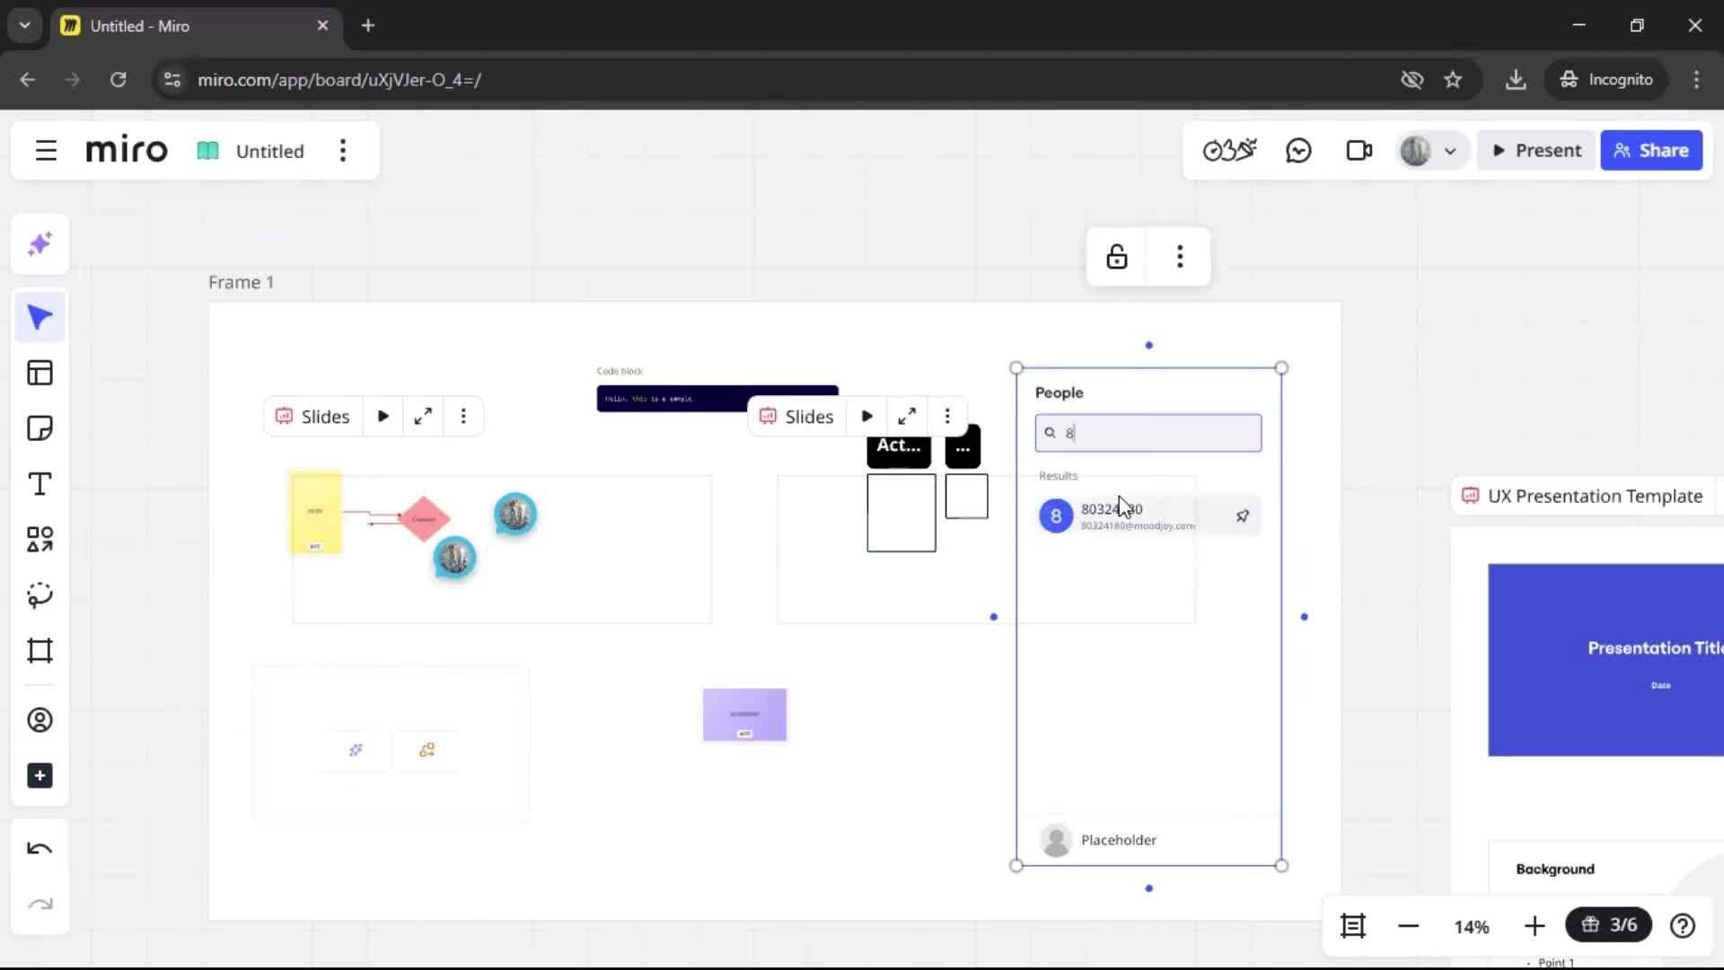
Task: Click the site info icon in address bar
Action: pyautogui.click(x=172, y=80)
